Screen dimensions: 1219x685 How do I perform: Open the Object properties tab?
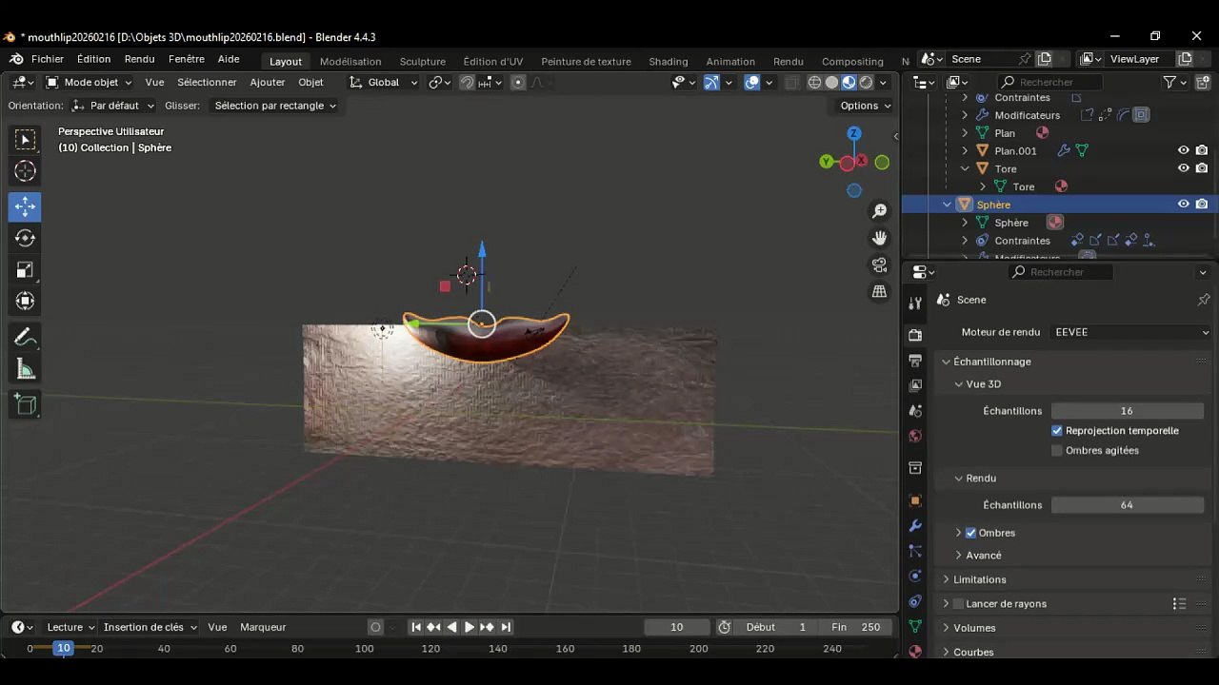[x=915, y=500]
